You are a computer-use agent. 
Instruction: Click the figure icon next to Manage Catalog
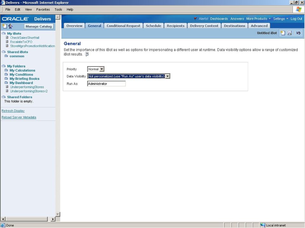click(x=10, y=26)
